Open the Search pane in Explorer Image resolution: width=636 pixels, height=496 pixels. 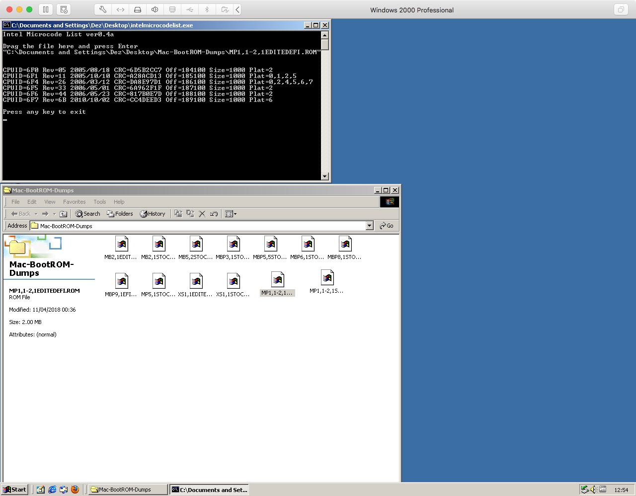pyautogui.click(x=87, y=214)
